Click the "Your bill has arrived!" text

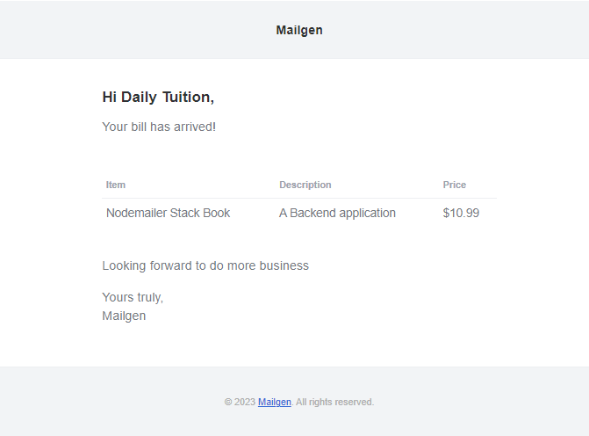pyautogui.click(x=159, y=127)
